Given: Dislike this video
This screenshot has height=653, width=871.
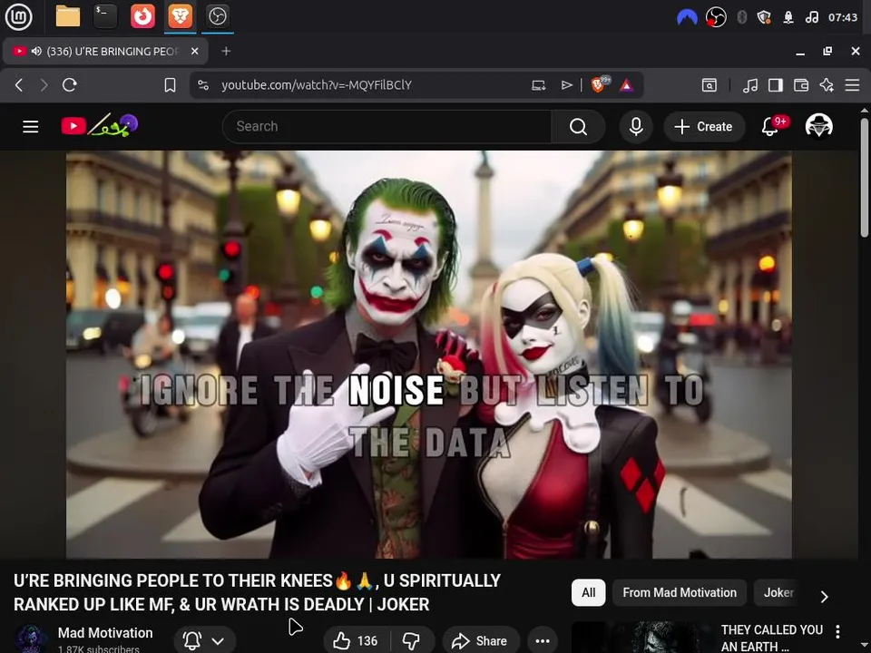Looking at the screenshot, I should click(412, 641).
